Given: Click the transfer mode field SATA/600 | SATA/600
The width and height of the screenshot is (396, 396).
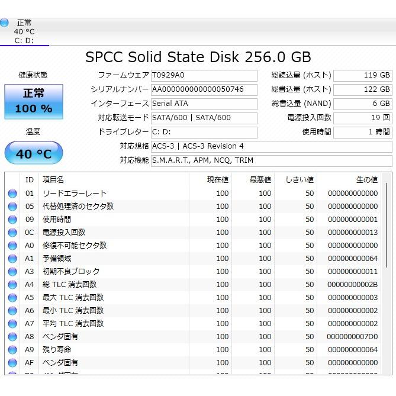Looking at the screenshot, I should click(204, 118).
